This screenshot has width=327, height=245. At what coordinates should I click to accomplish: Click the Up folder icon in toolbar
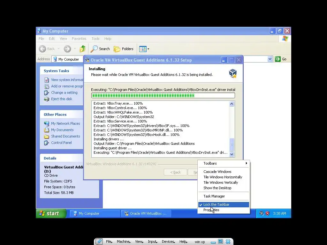pos(83,49)
